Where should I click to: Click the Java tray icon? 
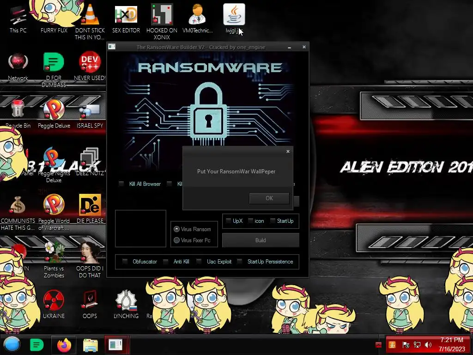(x=392, y=345)
